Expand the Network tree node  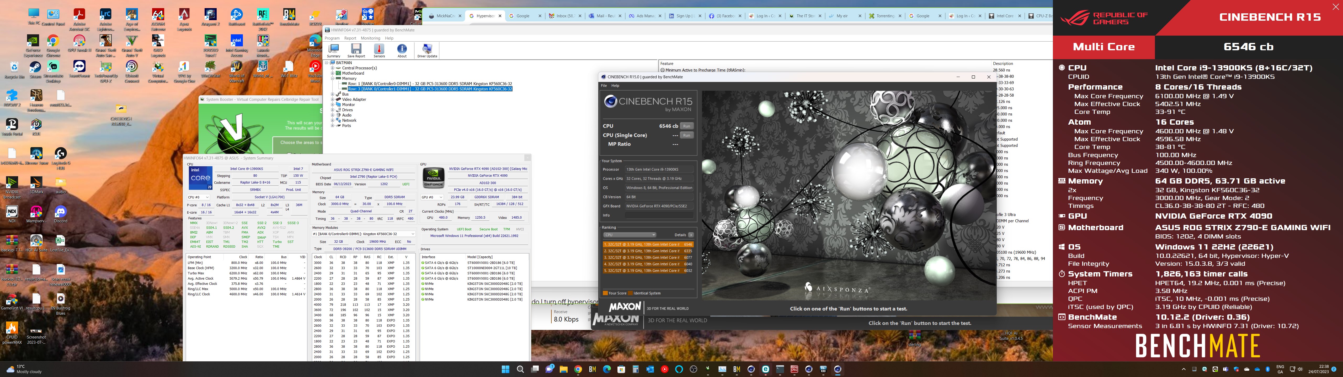point(333,120)
